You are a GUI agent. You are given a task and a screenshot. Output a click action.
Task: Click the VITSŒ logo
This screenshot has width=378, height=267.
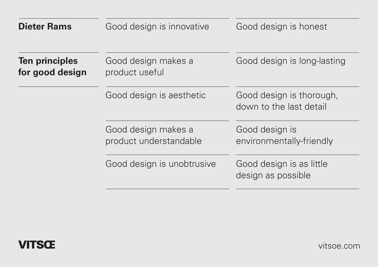(37, 245)
